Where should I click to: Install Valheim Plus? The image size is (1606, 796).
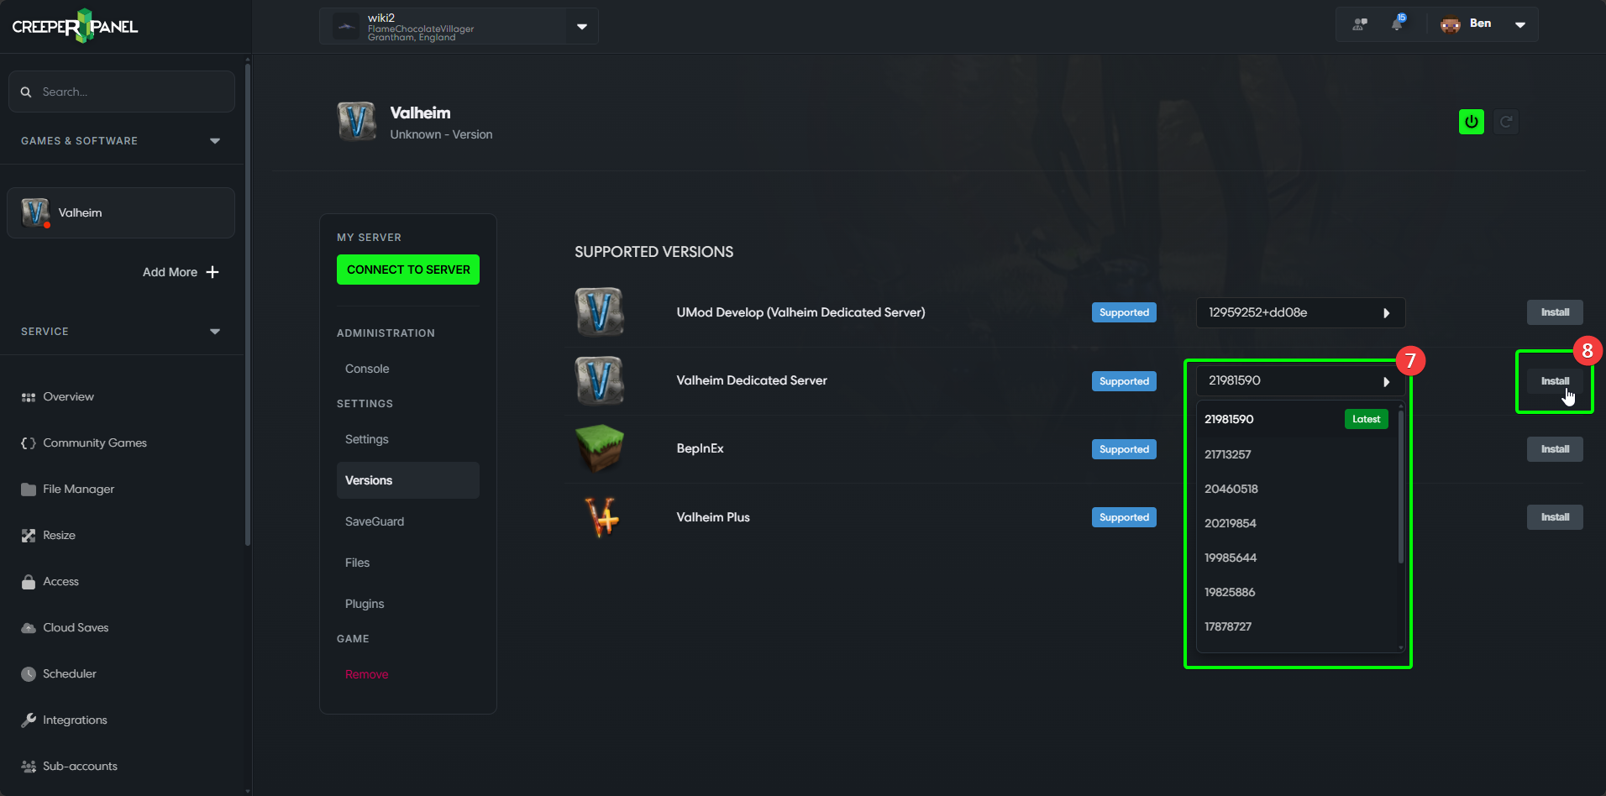[1554, 516]
